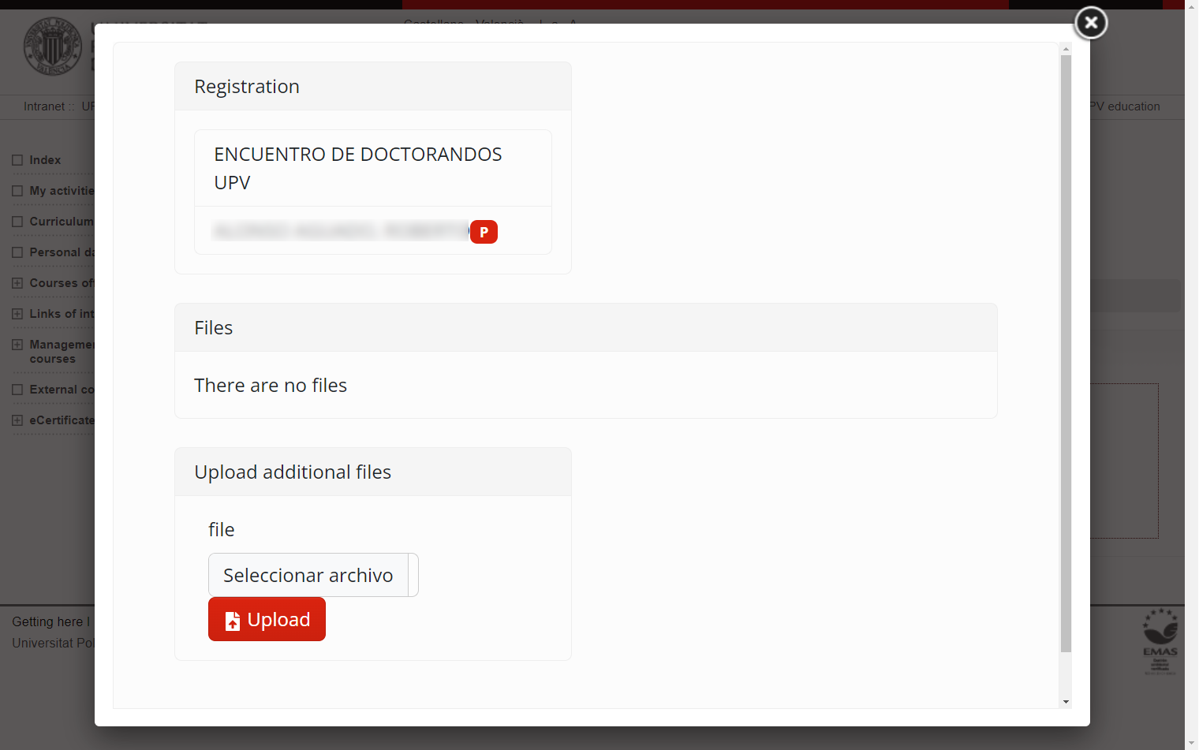Screen dimensions: 1199x750
Task: Expand the Management courses plus icon
Action: (x=17, y=345)
